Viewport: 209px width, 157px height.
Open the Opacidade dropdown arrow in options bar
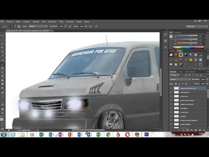[65, 26]
